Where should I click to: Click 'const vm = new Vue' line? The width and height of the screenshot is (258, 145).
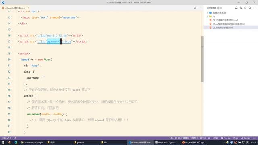coord(37,60)
